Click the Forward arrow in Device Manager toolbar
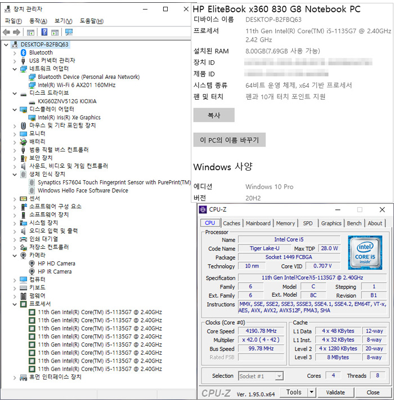Screen dimensions: 394x402 [x=16, y=32]
